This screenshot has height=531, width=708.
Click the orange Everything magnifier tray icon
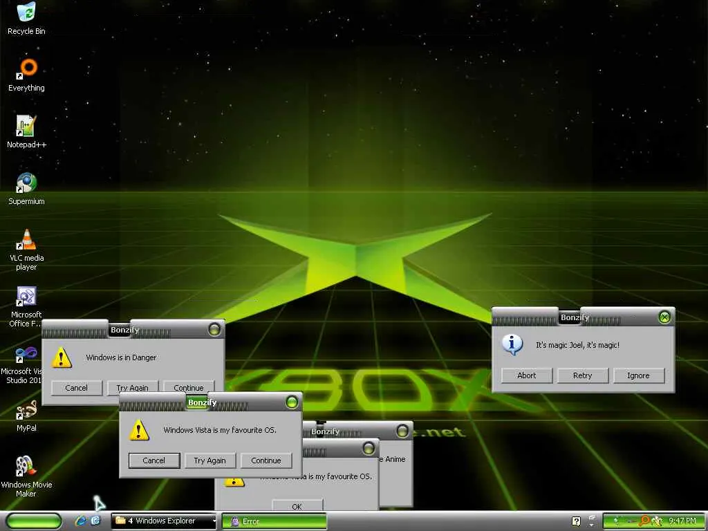click(644, 521)
